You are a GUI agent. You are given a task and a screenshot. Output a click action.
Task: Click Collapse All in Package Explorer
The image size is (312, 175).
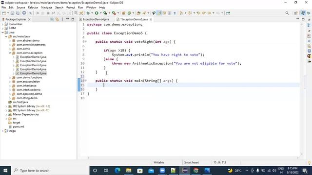point(52,19)
